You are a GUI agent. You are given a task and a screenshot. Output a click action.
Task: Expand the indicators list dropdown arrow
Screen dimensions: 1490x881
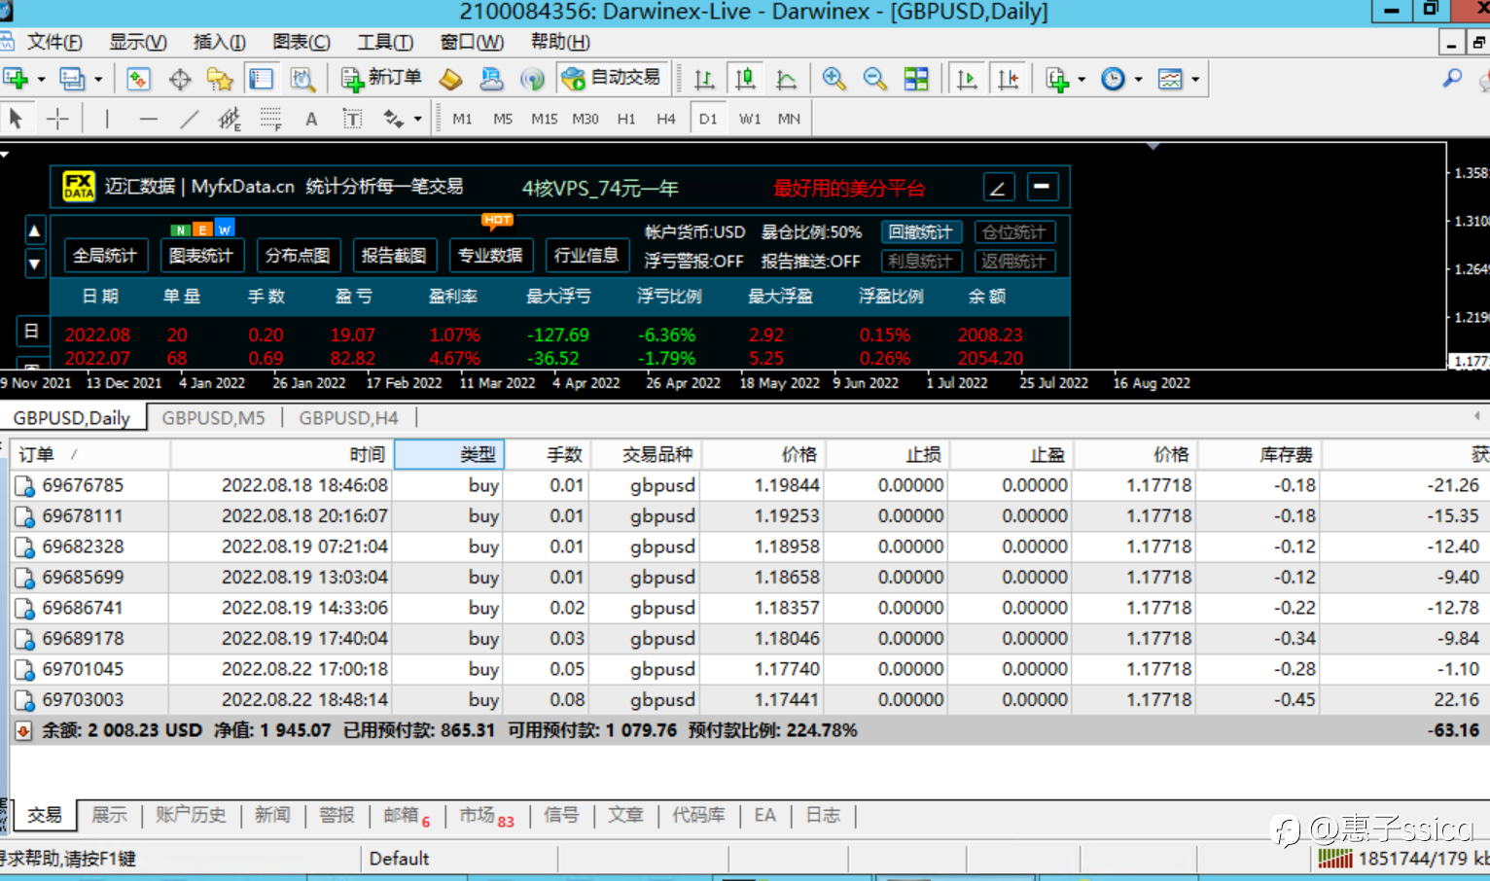[x=1082, y=80]
